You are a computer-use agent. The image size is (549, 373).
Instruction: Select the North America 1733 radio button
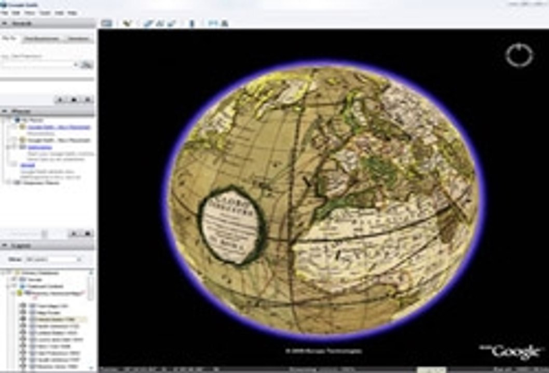click(x=23, y=326)
